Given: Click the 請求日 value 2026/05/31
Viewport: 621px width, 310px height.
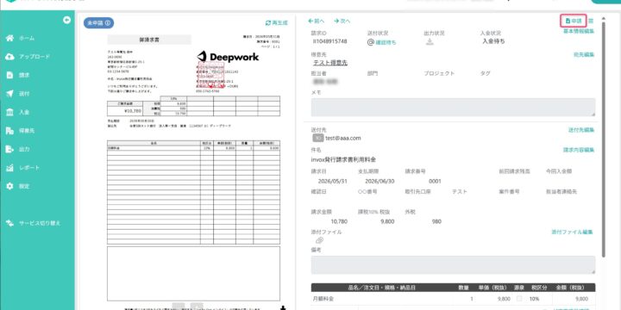Looking at the screenshot, I should point(333,182).
